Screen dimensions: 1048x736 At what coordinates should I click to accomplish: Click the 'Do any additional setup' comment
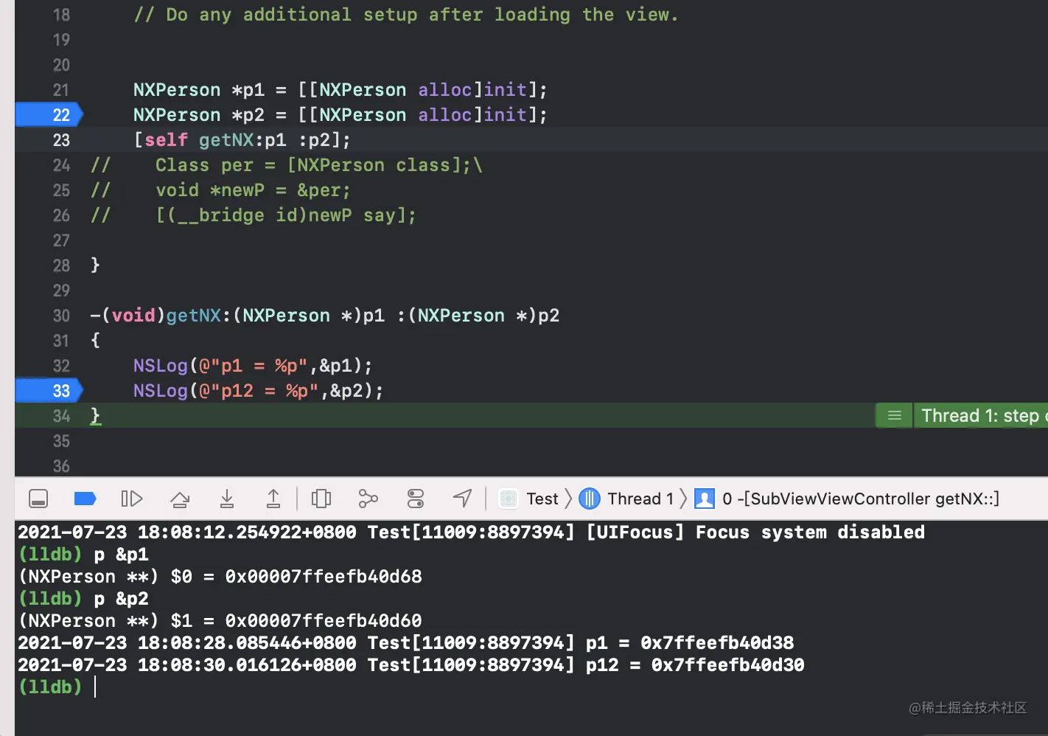(x=406, y=15)
